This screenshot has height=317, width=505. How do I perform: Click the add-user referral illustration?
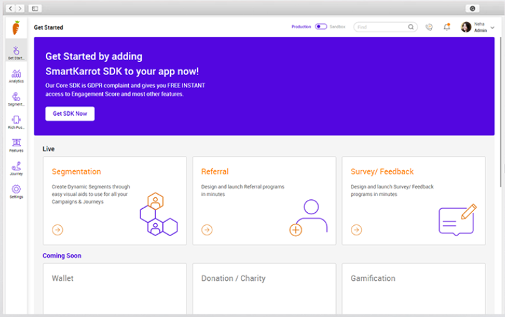(308, 218)
